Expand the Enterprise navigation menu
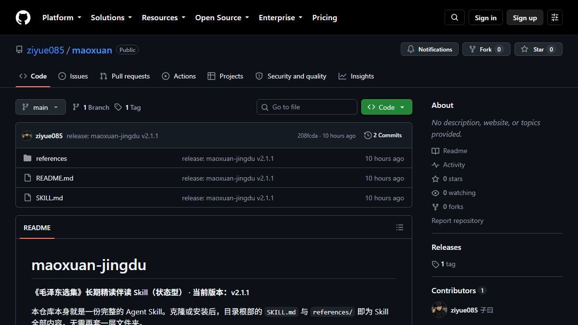The height and width of the screenshot is (325, 578). pos(281,18)
